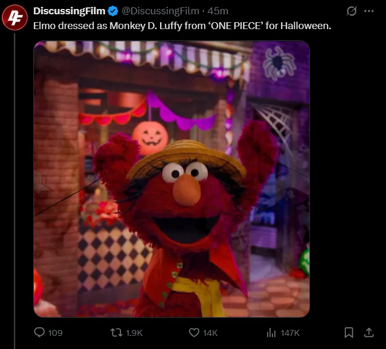Viewport: 386px width, 349px height.
Task: Click the Grok explain-post icon
Action: click(351, 11)
